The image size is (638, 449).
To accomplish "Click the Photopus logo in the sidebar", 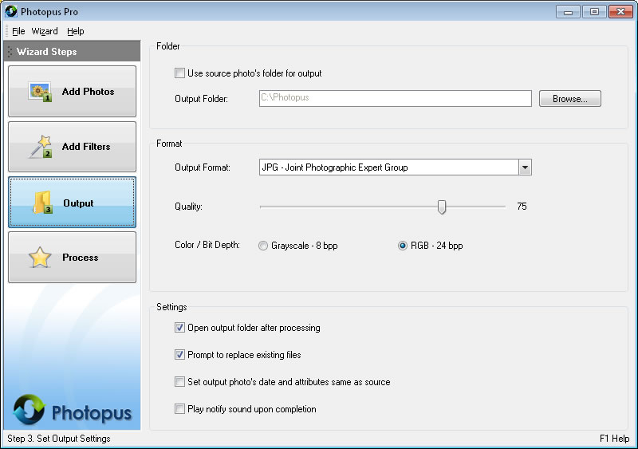I will 29,410.
